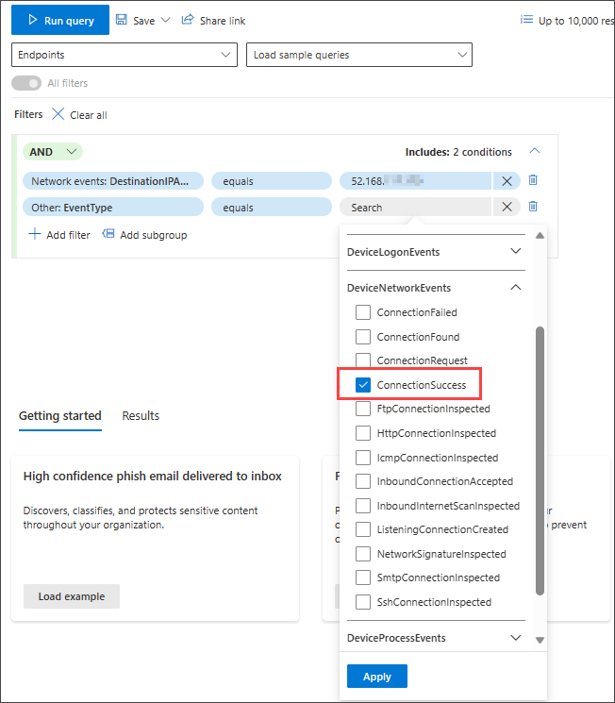The height and width of the screenshot is (703, 615).
Task: Collapse the filter group conditions chevron
Action: click(534, 151)
